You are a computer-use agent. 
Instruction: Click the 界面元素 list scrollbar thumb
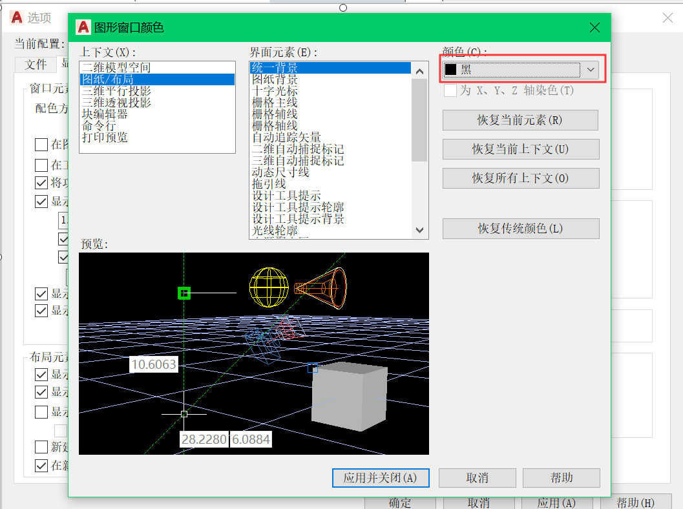(419, 120)
